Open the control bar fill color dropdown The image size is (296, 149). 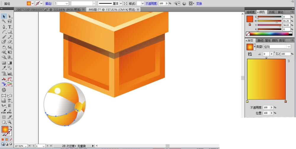33,3
